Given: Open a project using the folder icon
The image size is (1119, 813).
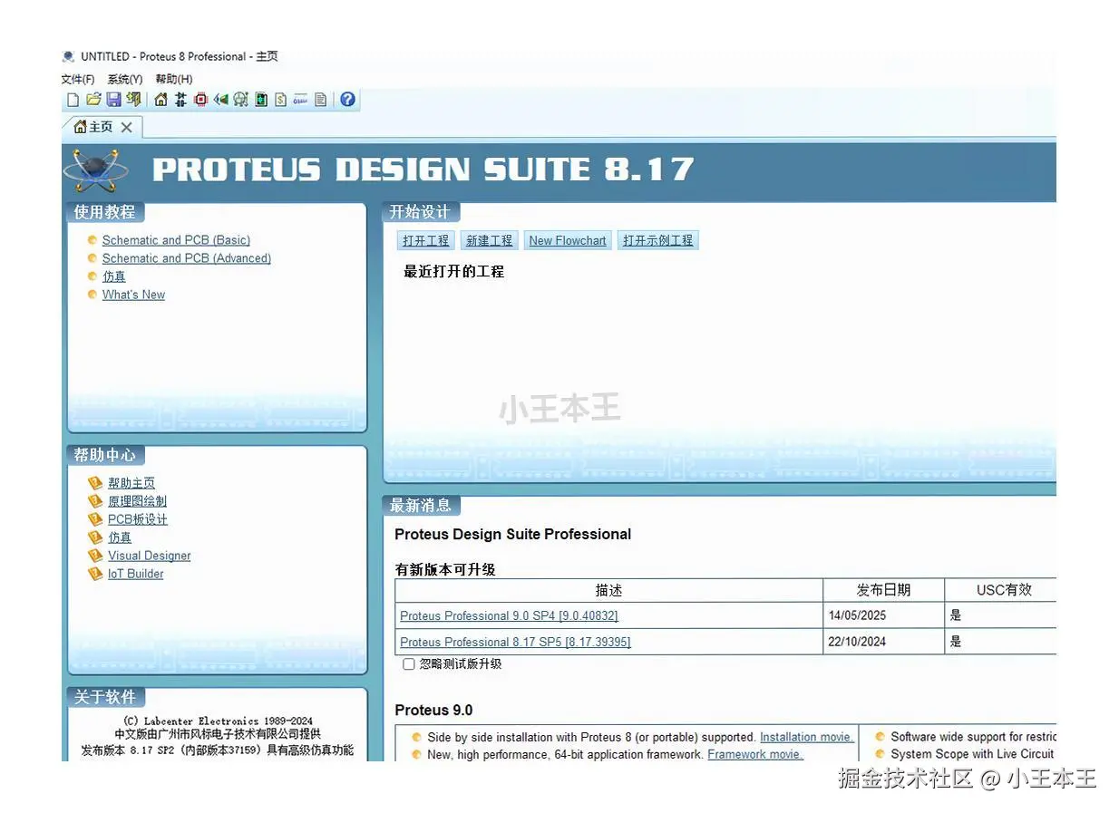Looking at the screenshot, I should coord(93,100).
